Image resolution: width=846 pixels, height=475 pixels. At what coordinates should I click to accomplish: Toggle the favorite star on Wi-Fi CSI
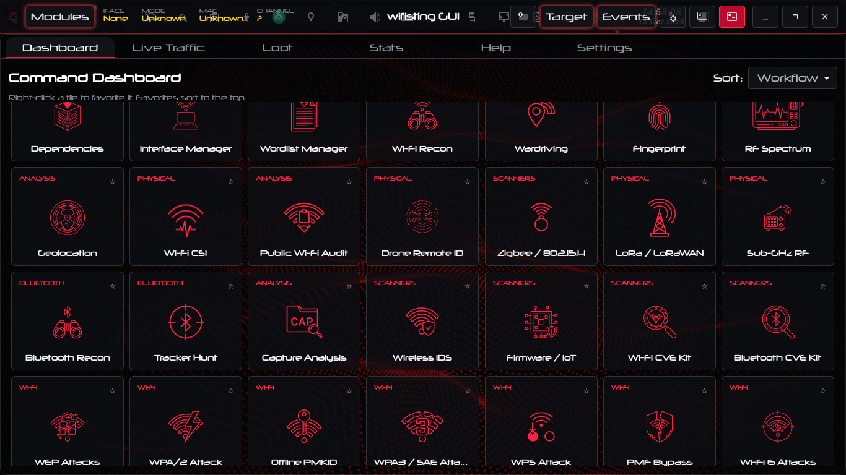point(230,182)
